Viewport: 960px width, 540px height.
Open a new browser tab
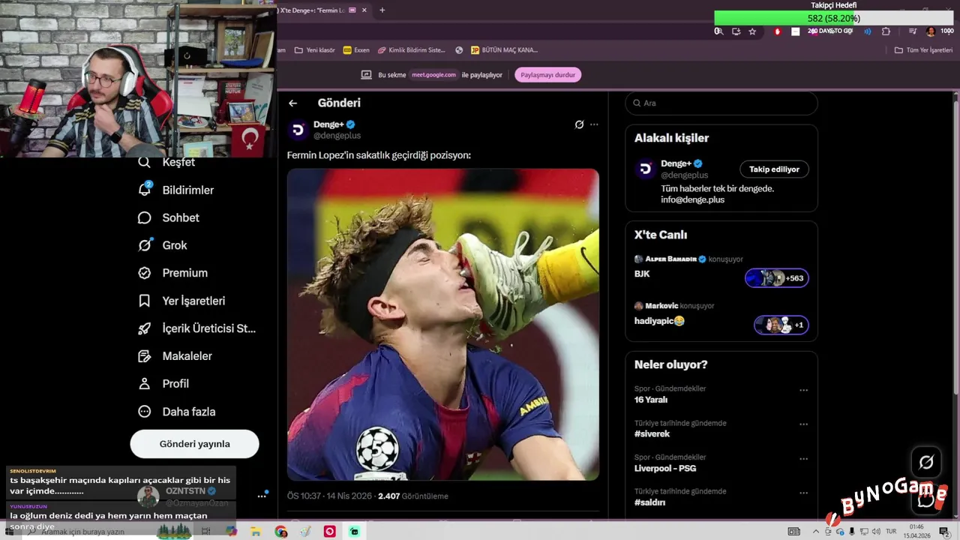point(382,10)
